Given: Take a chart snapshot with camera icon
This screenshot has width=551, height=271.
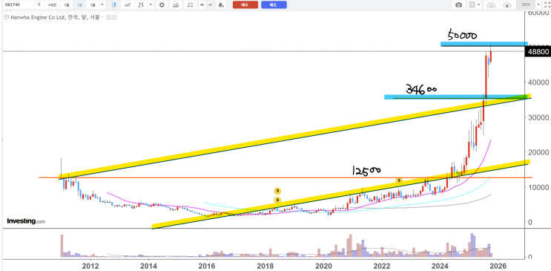Looking at the screenshot, I should click(458, 5).
